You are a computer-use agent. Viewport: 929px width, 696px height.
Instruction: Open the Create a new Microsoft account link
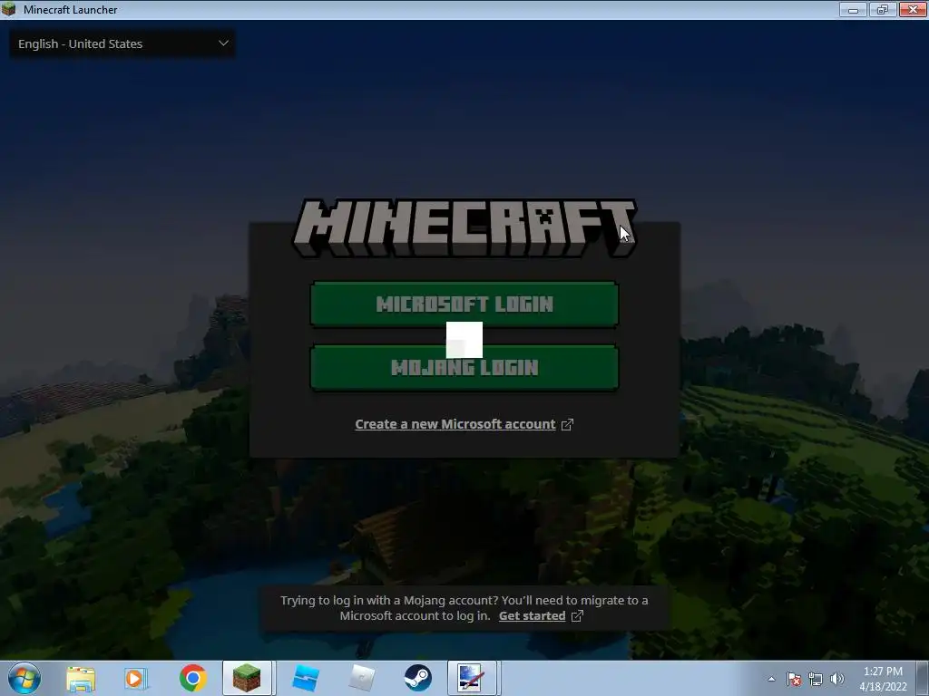[x=455, y=424]
